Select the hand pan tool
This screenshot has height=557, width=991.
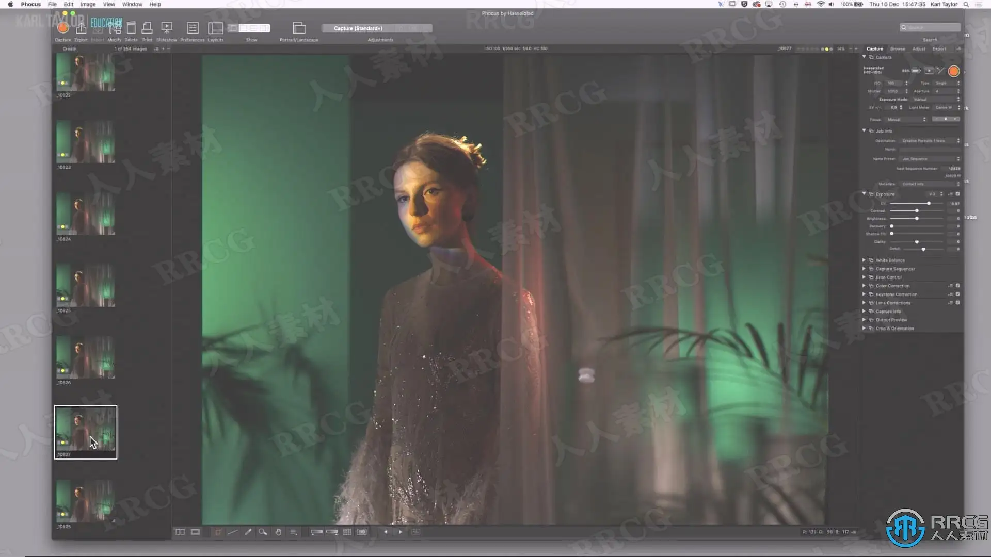tap(278, 532)
